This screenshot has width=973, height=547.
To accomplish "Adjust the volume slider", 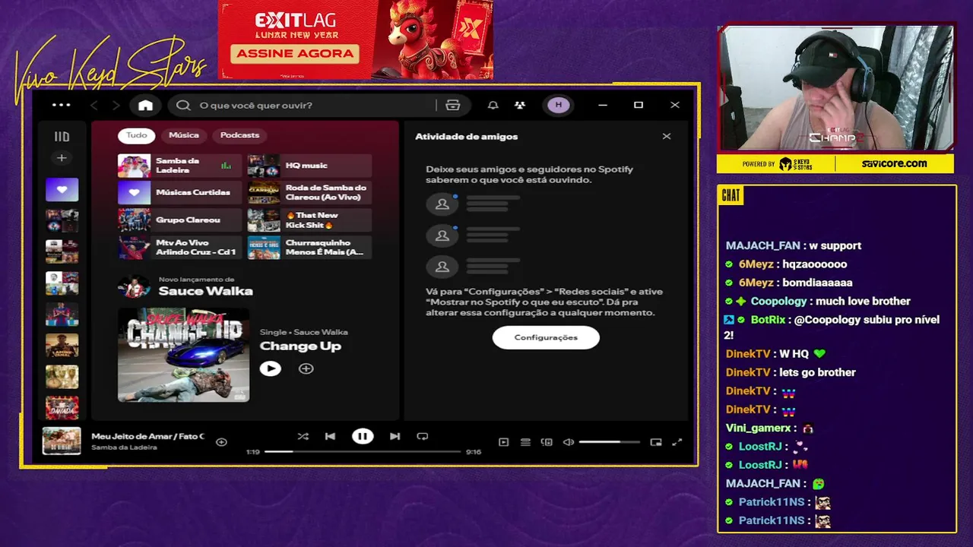I will pos(609,442).
